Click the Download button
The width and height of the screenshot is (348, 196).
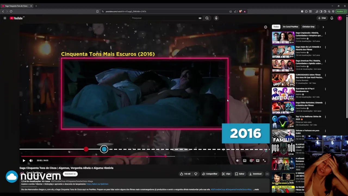(x=255, y=174)
